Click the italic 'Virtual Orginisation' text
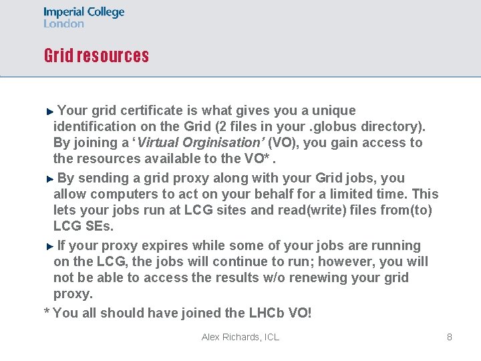This screenshot has height=361, width=481. [199, 142]
